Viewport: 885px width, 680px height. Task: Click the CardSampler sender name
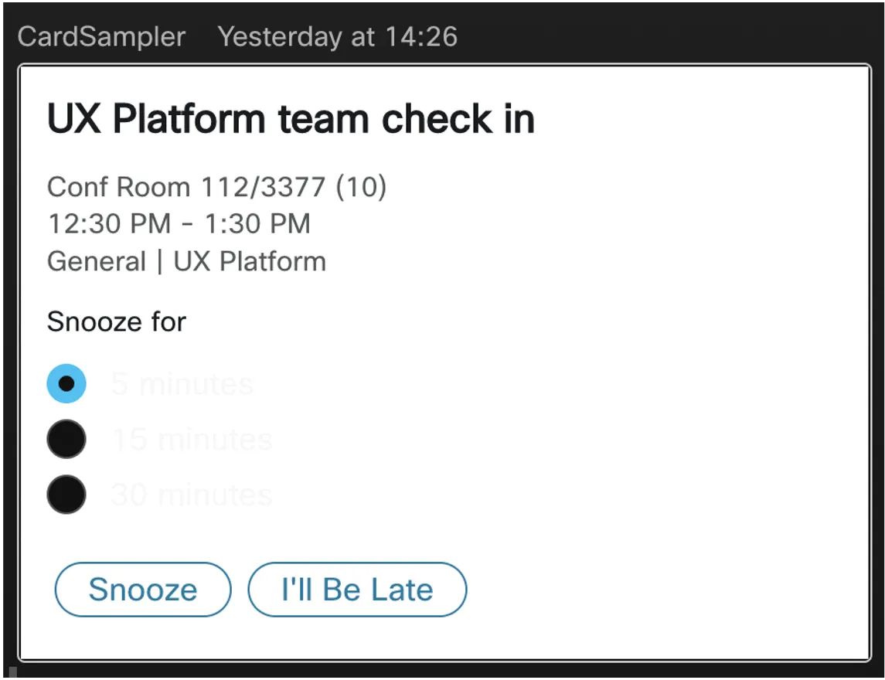[x=101, y=36]
